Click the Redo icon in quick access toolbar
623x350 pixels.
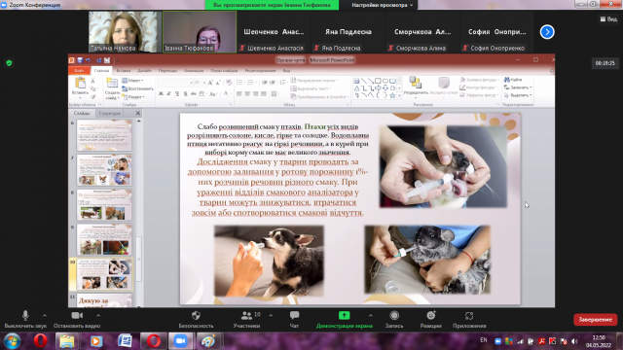pos(99,60)
